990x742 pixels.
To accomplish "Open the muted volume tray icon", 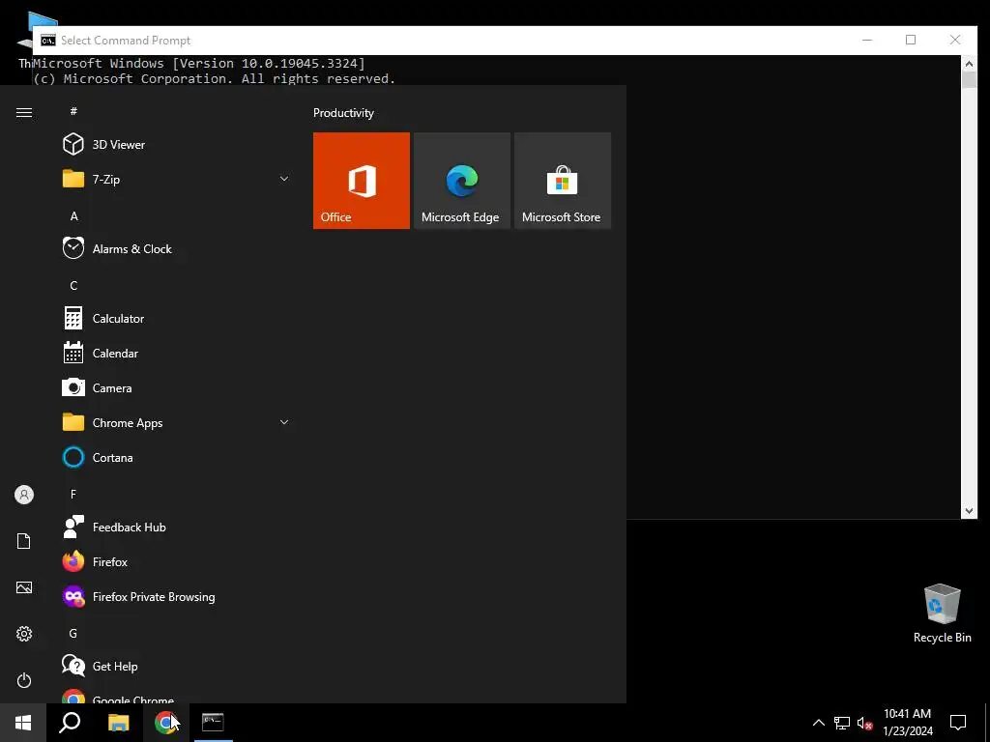I will (865, 723).
